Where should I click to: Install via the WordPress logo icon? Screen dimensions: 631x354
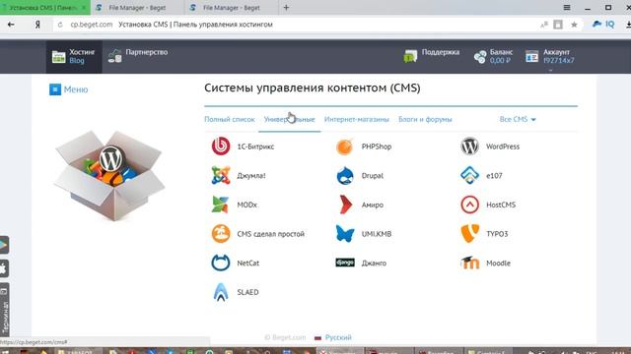[x=469, y=147]
